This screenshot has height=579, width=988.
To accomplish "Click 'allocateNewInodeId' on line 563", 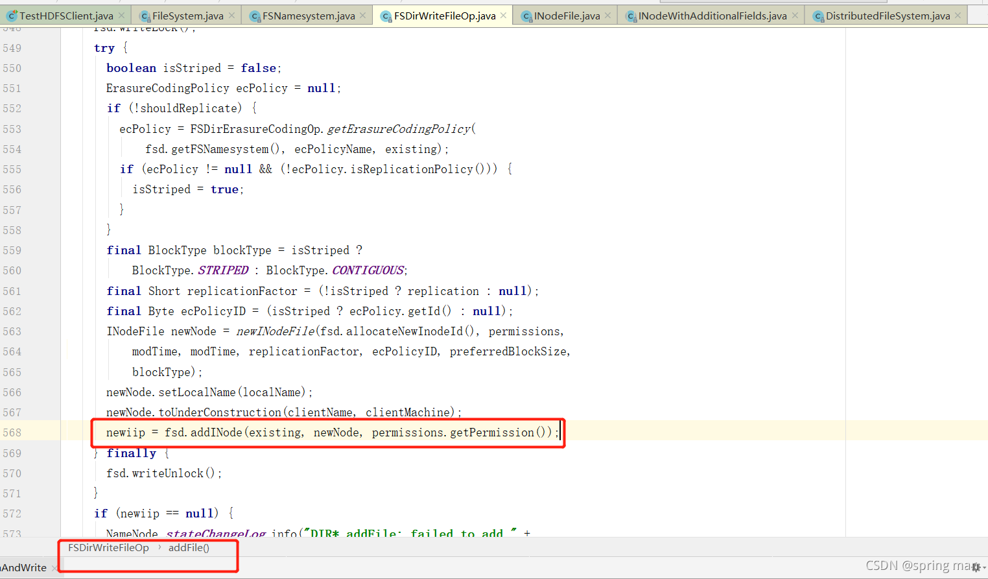I will coord(405,331).
